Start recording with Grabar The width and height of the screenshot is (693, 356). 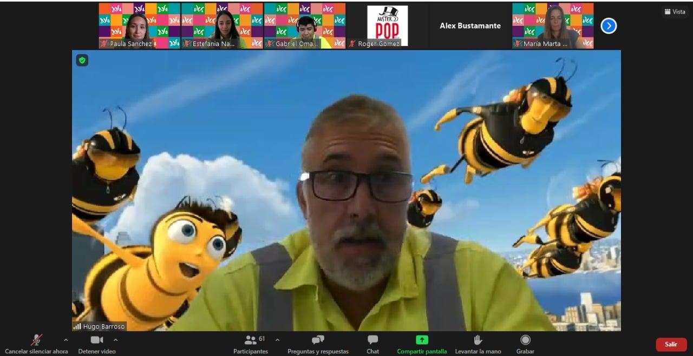tap(525, 344)
